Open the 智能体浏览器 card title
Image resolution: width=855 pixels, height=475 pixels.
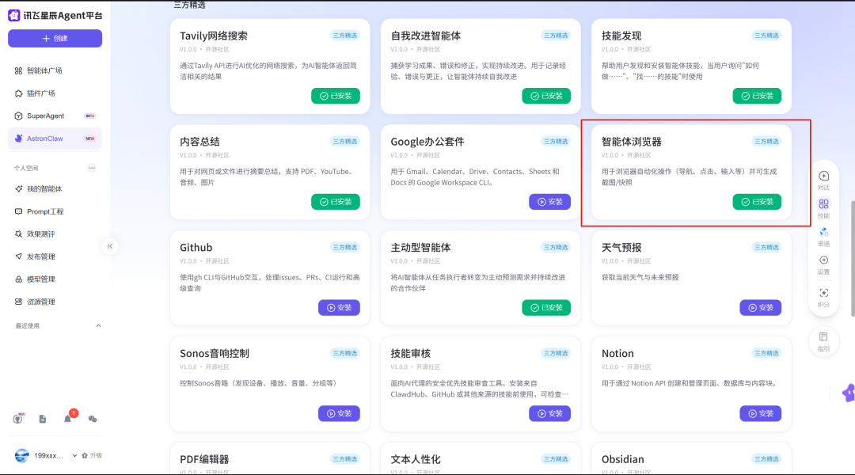click(x=632, y=142)
